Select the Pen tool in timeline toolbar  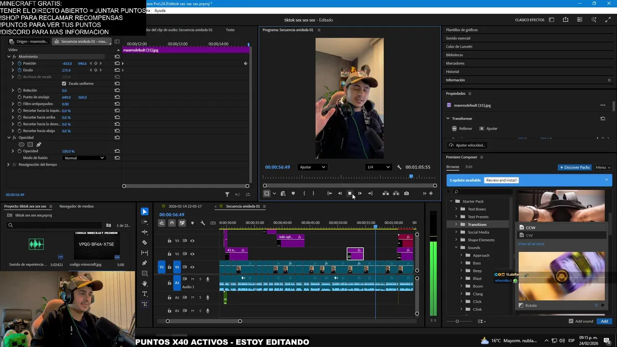[145, 263]
